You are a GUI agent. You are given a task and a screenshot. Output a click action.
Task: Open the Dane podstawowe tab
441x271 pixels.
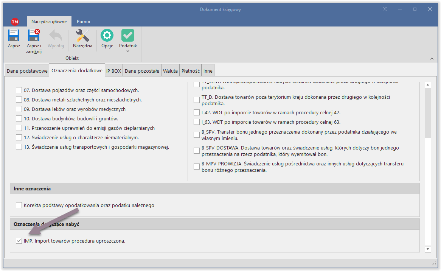pos(27,71)
